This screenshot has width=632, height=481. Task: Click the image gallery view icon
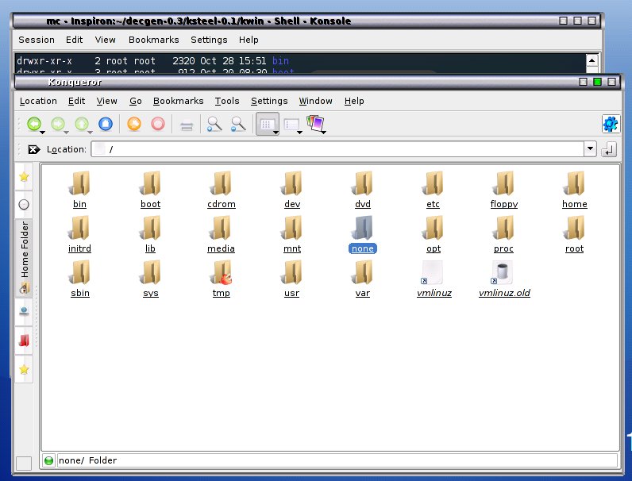(315, 123)
